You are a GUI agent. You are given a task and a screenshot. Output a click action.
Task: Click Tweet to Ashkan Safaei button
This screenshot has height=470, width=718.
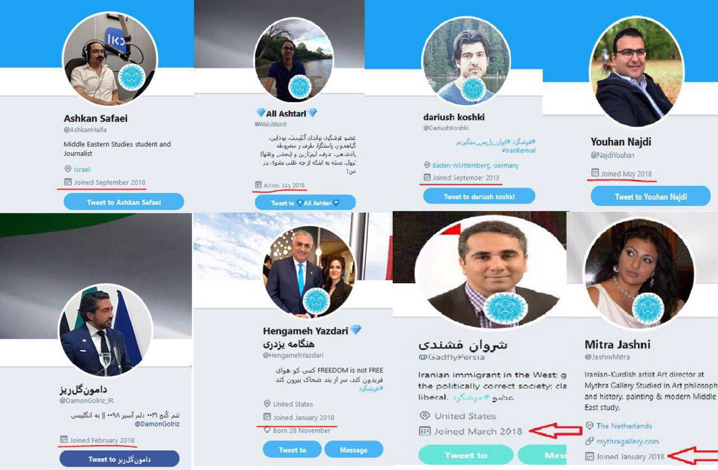124,202
